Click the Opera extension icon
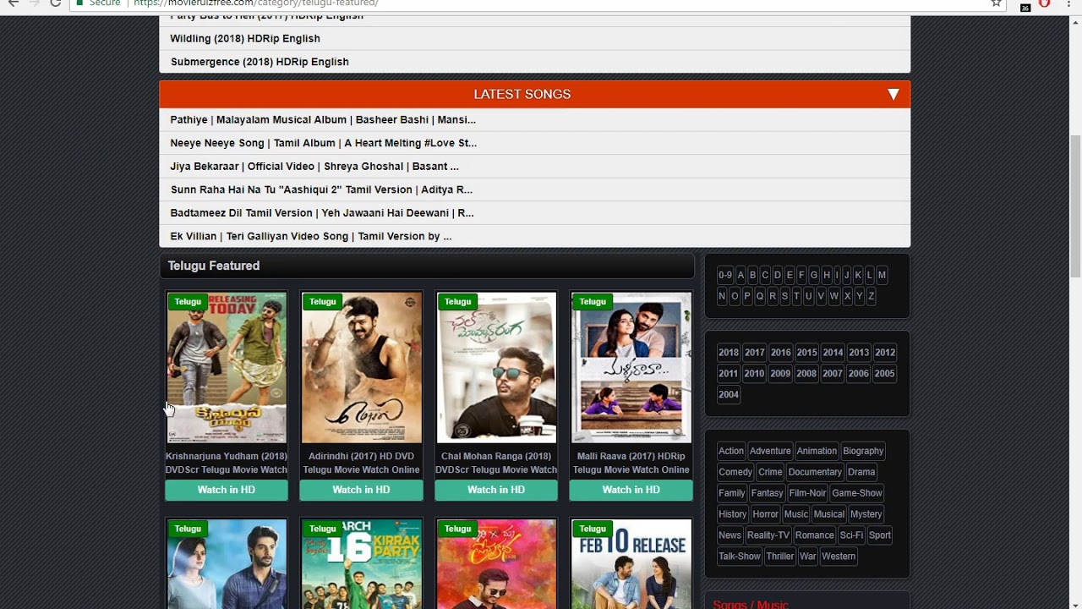The height and width of the screenshot is (609, 1082). click(1045, 3)
